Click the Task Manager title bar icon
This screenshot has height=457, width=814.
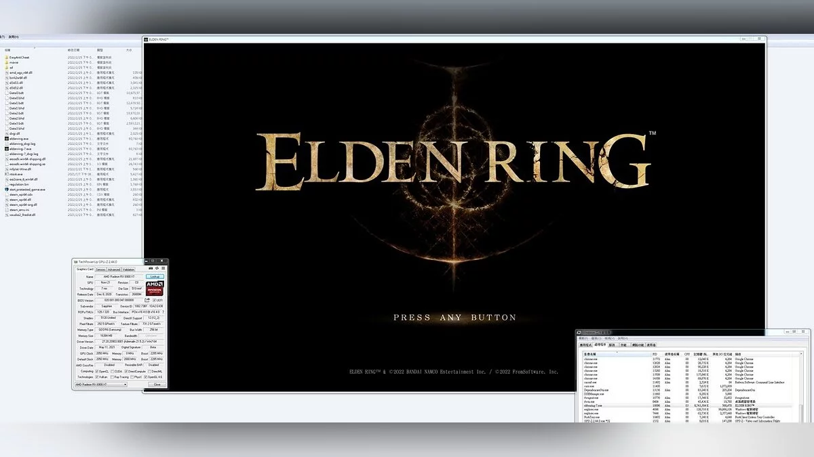click(579, 332)
